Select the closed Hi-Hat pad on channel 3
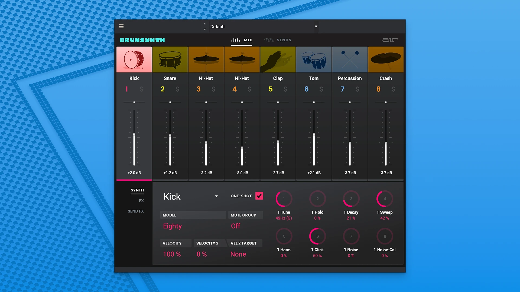The image size is (520, 292). [x=206, y=59]
